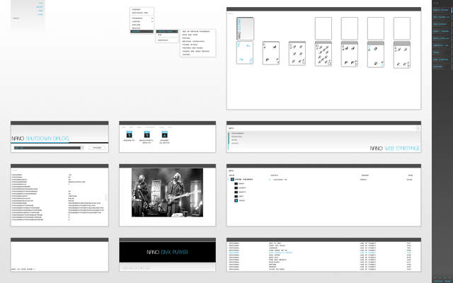Expand the Litestep submenu arrow
This screenshot has height=283, width=453.
point(152,22)
